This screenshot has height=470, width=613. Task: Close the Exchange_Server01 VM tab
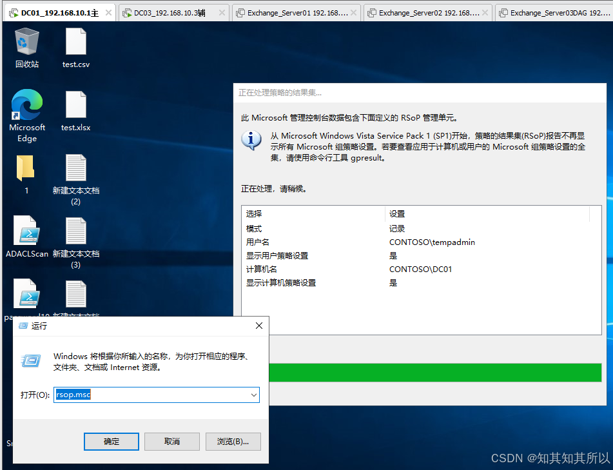pyautogui.click(x=353, y=13)
